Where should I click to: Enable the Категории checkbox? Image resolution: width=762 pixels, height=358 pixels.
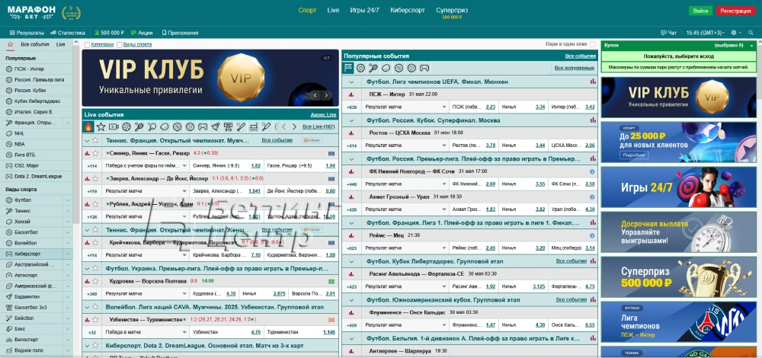[x=87, y=45]
